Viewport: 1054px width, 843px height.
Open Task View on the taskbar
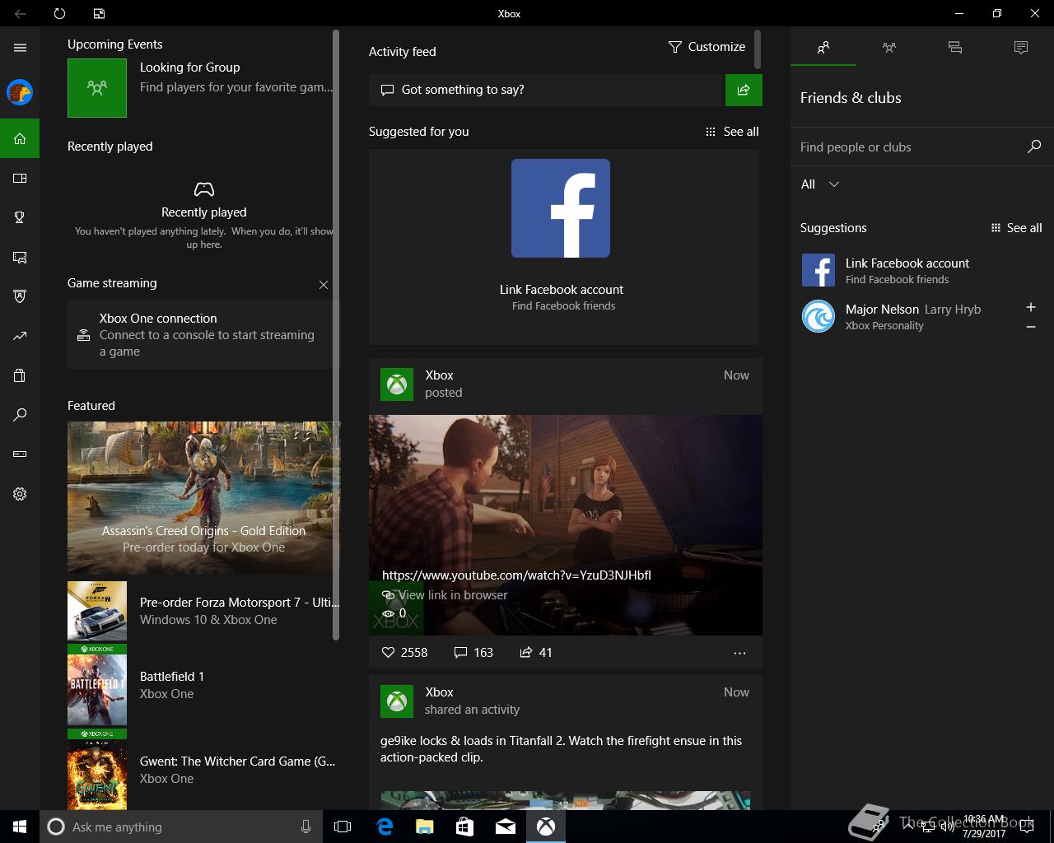point(343,827)
